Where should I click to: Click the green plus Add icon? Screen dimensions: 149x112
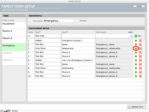(136, 36)
